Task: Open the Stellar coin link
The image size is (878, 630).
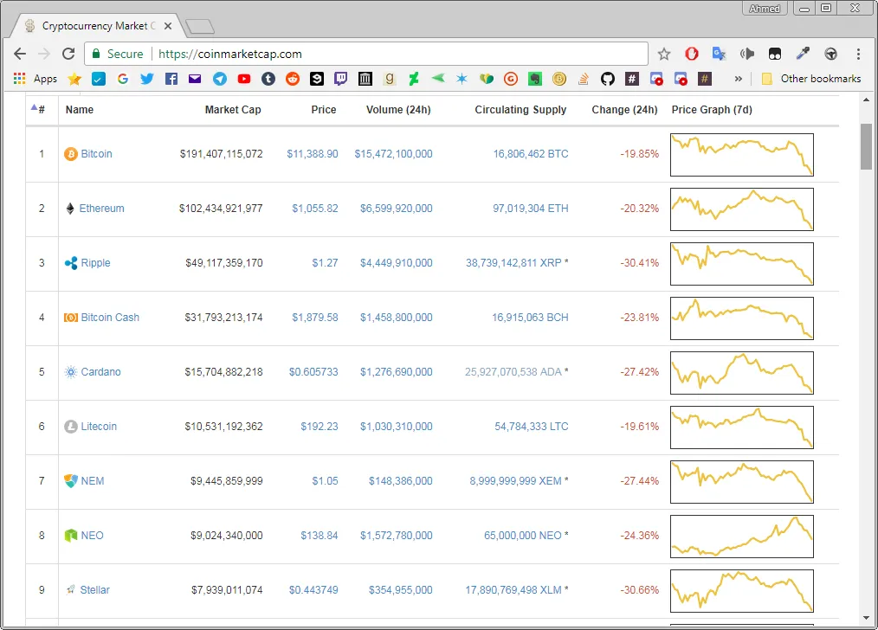Action: (x=94, y=589)
